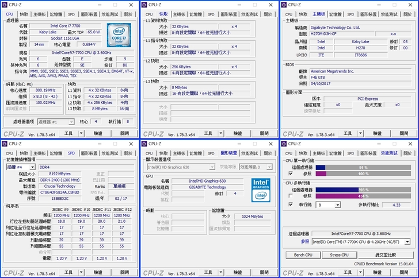Click the 關閉 button in the 快取 tab window

coord(264,133)
